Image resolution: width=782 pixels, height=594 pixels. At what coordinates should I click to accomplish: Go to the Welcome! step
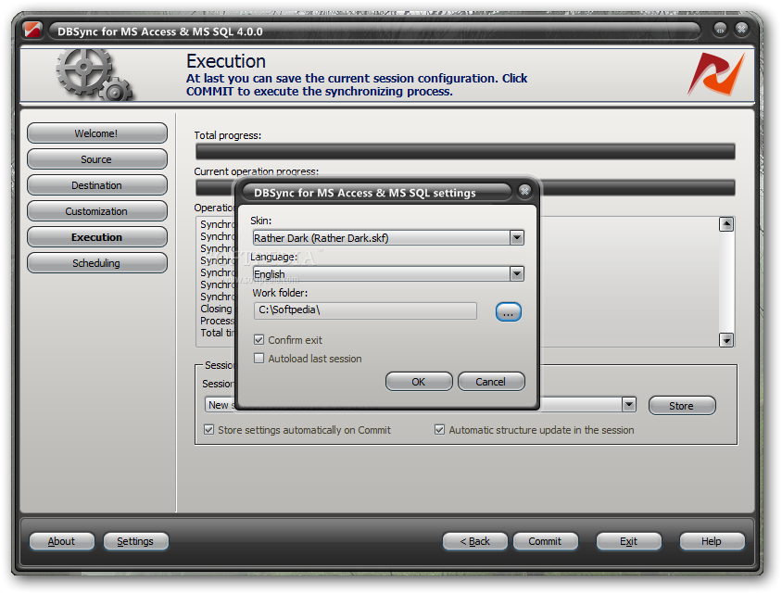(96, 133)
